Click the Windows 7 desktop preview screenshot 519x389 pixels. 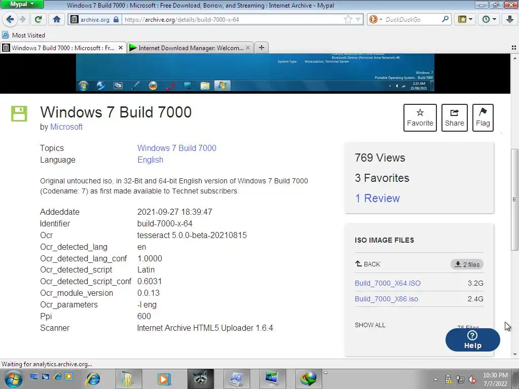coord(255,73)
